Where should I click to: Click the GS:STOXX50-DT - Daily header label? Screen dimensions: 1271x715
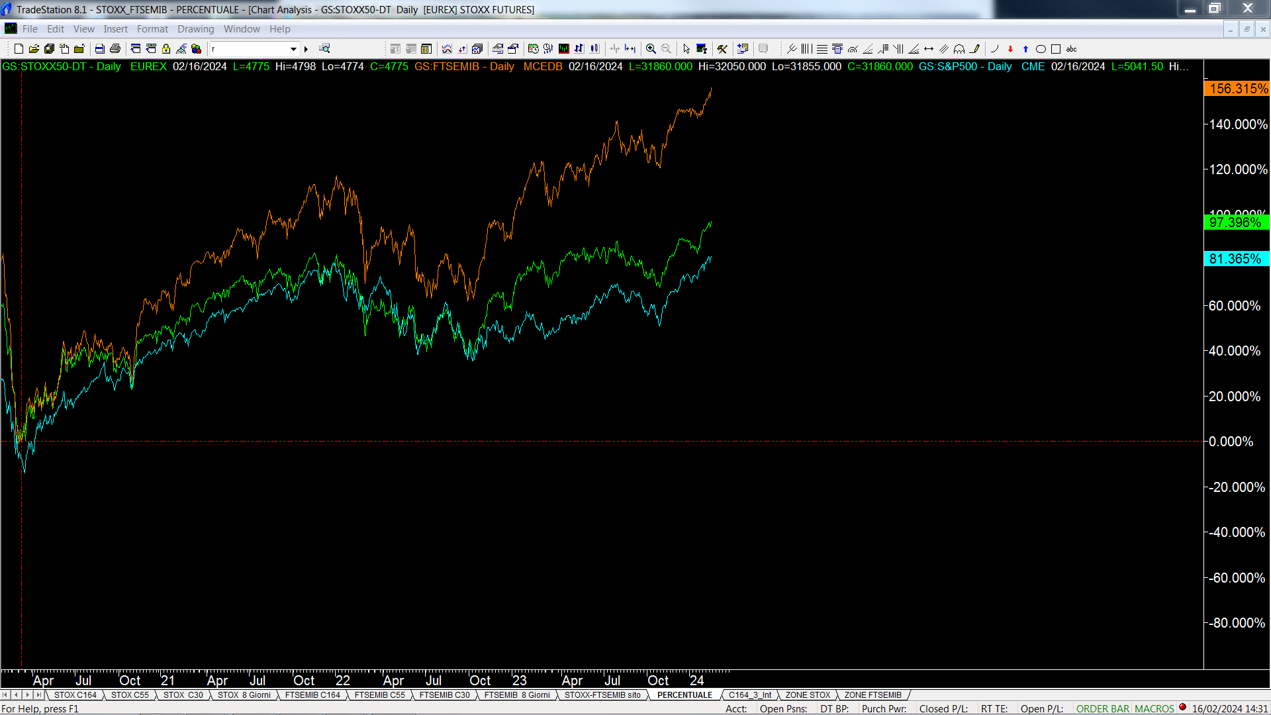pyautogui.click(x=62, y=66)
